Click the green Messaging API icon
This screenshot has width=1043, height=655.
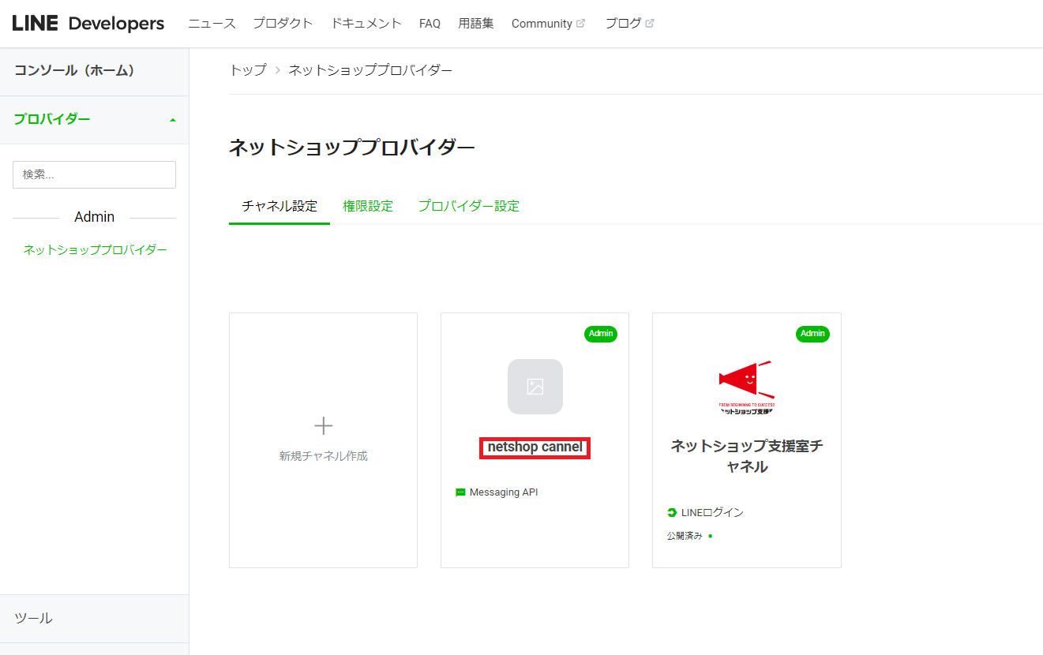pos(461,492)
